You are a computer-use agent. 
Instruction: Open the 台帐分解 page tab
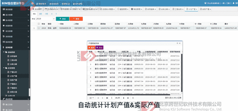click(164, 9)
